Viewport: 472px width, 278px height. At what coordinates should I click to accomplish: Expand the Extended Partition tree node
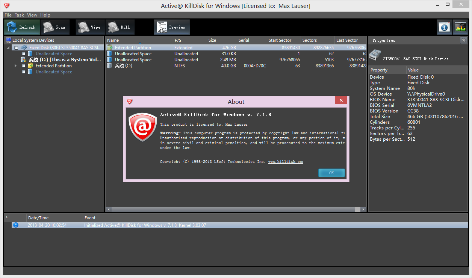pos(15,66)
